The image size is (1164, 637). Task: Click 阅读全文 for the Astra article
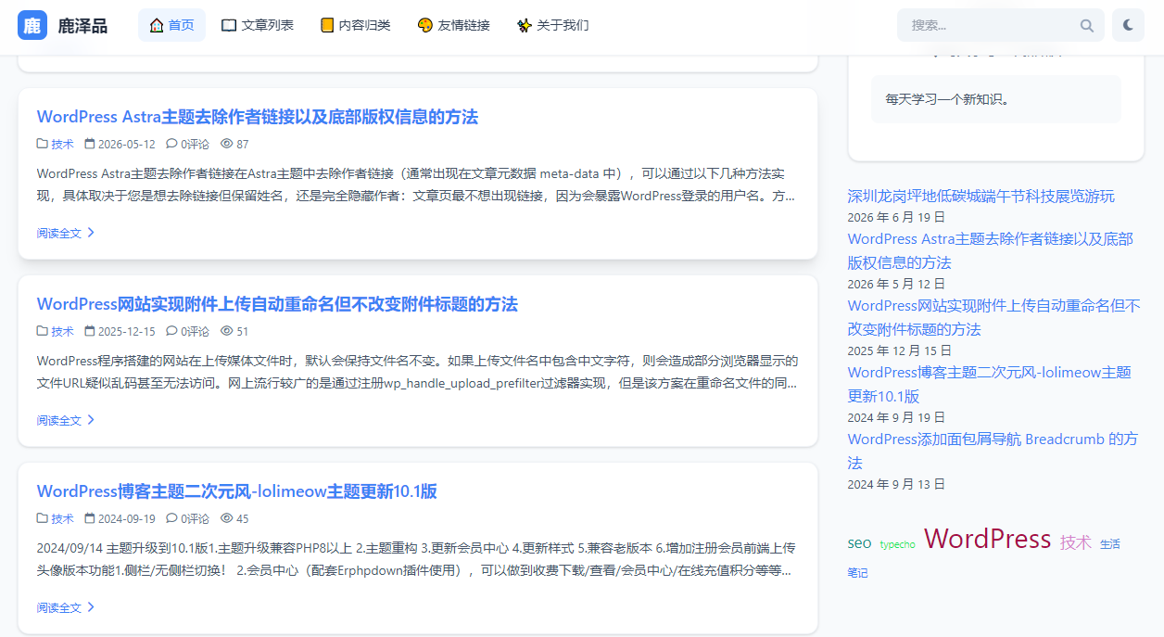pos(59,233)
